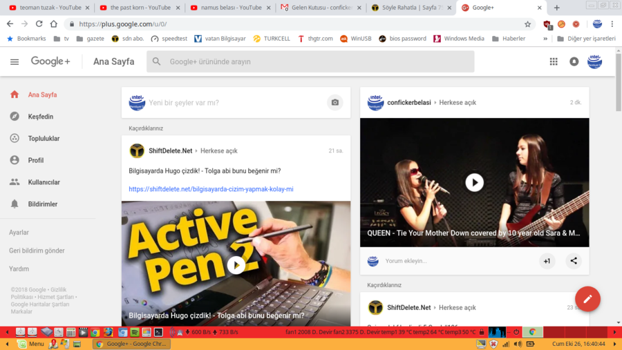Play the QUEEN Tie Your Mother Down video
The height and width of the screenshot is (350, 622).
(474, 182)
